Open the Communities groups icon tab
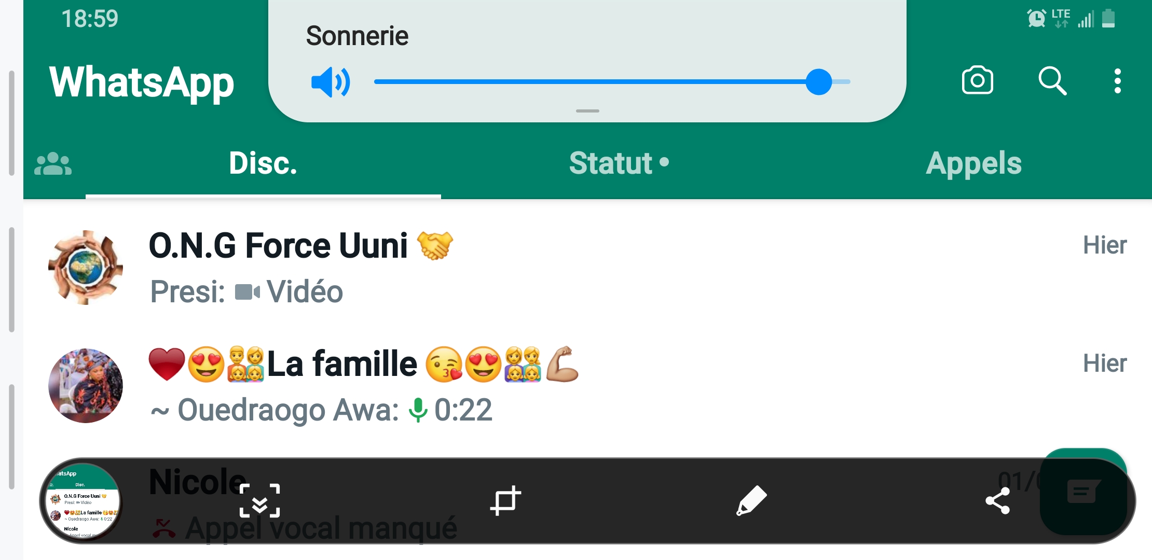This screenshot has width=1152, height=560. 53,164
